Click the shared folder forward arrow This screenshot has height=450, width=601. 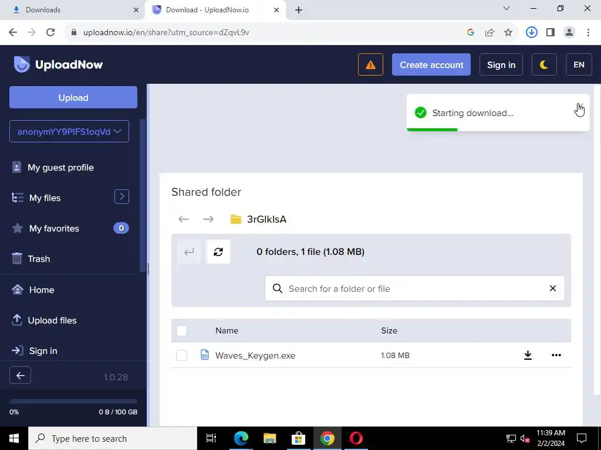208,219
